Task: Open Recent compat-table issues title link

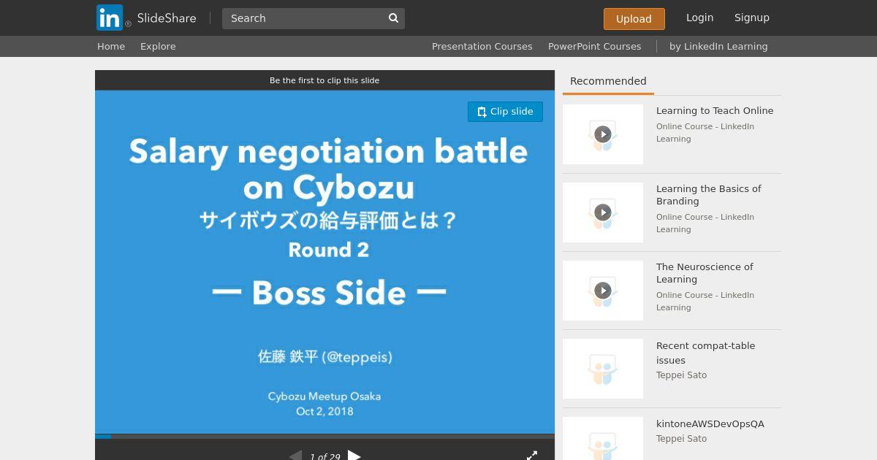Action: pos(705,353)
